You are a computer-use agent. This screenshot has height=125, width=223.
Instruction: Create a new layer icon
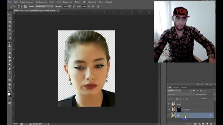[207, 124]
